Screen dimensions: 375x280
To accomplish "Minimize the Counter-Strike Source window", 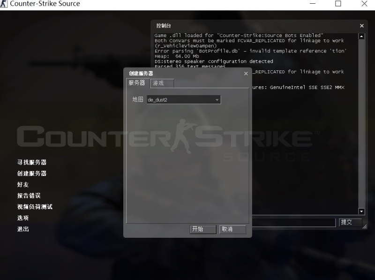I will click(x=313, y=4).
